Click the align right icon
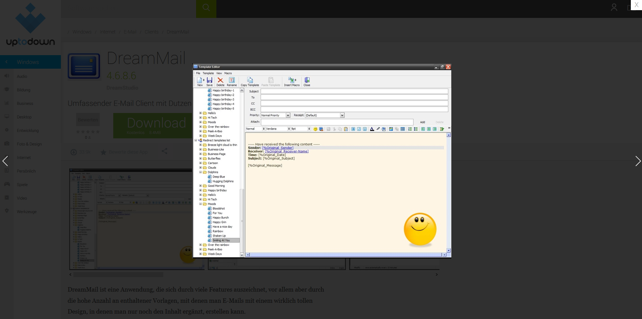The width and height of the screenshot is (642, 319). (434, 129)
